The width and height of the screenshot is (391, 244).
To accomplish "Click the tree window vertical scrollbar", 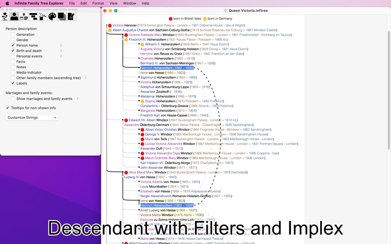I will pos(389,90).
